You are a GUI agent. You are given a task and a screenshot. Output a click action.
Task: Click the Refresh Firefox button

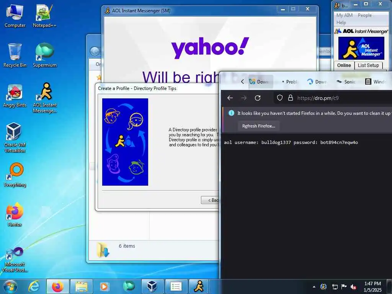click(258, 126)
